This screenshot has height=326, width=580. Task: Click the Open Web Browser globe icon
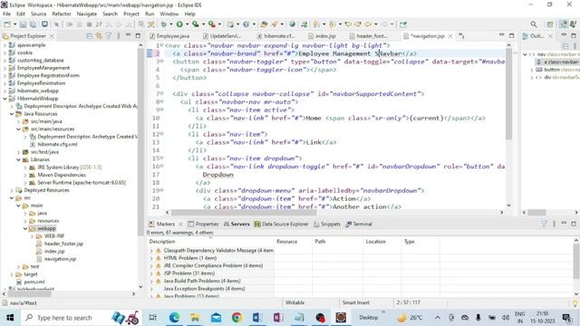292,24
